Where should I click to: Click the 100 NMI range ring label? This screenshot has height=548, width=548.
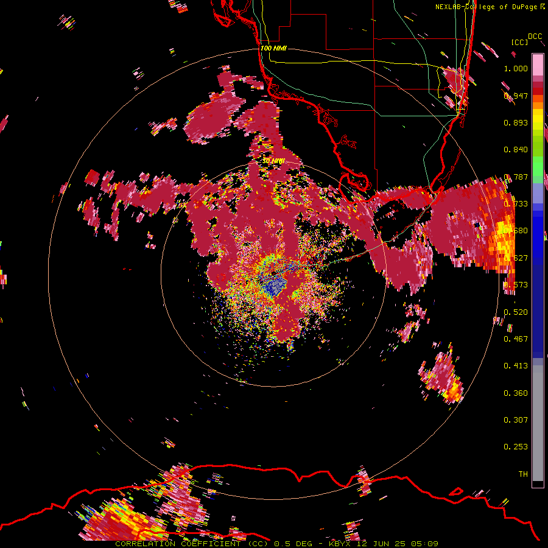tap(273, 48)
